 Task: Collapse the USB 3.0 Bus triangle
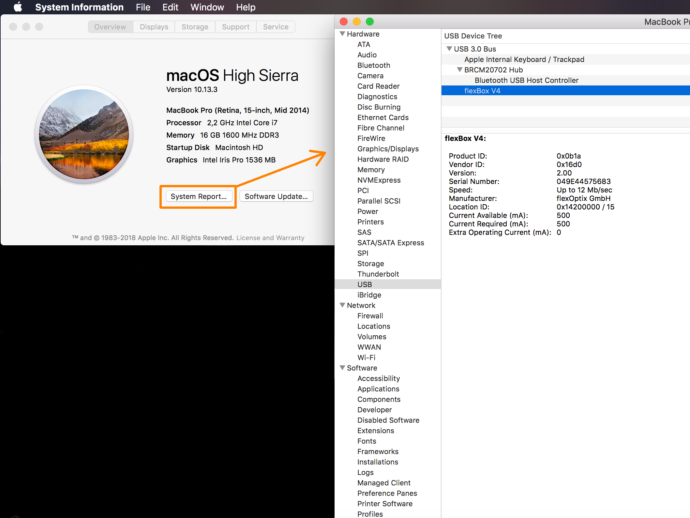(x=449, y=49)
